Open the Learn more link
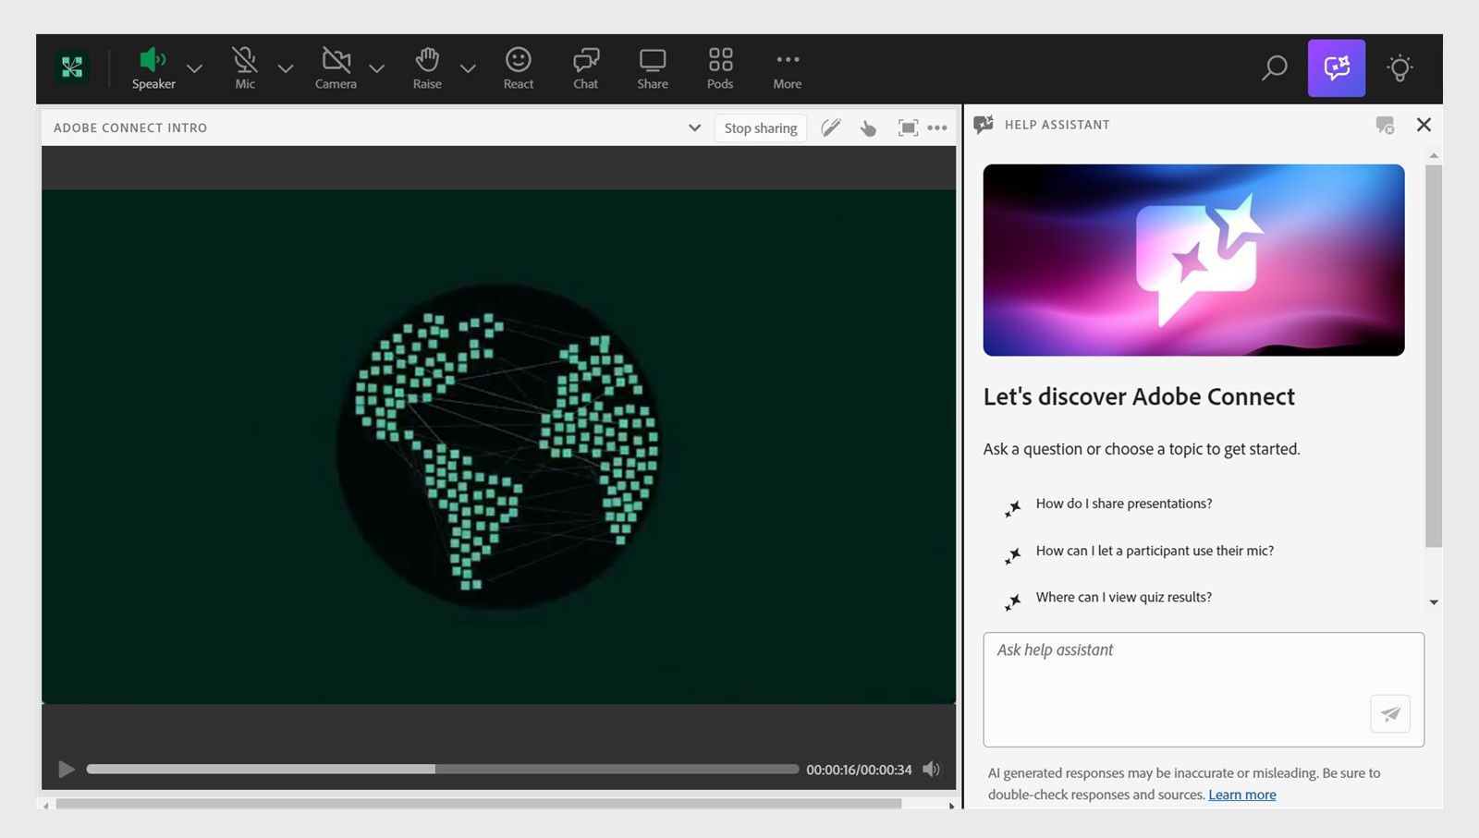1479x838 pixels. [1242, 795]
